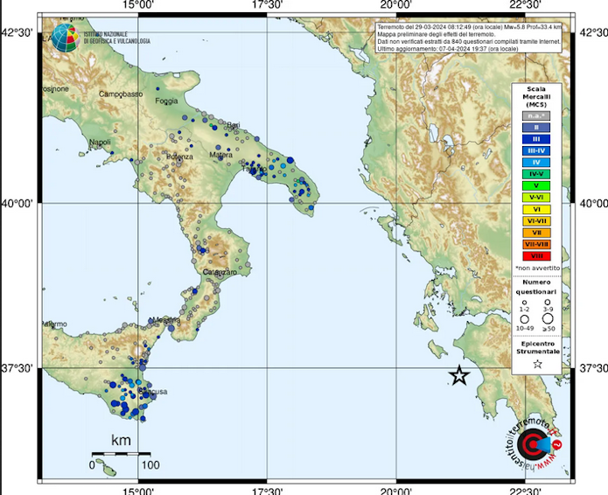This screenshot has height=495, width=608.
Task: Pick the red VIII intensity swatch
Action: 537,254
